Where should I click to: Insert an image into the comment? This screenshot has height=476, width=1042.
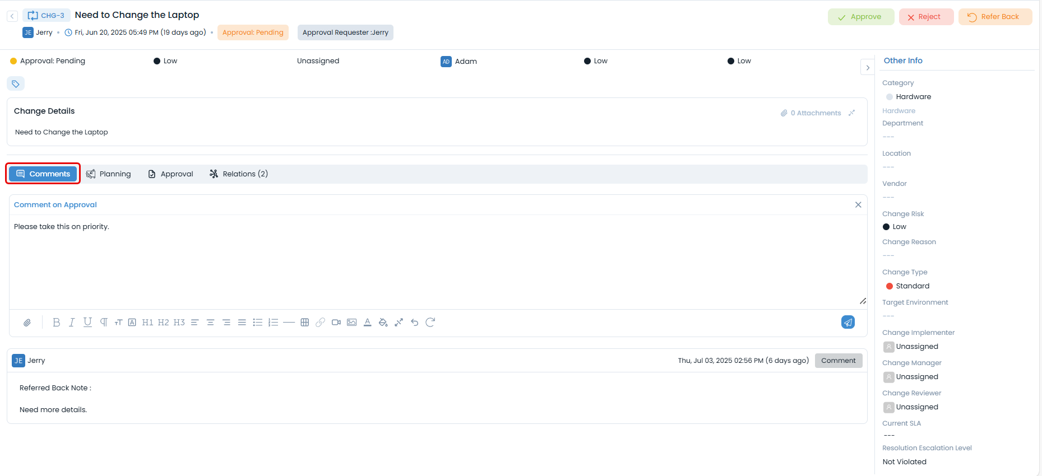pos(352,323)
